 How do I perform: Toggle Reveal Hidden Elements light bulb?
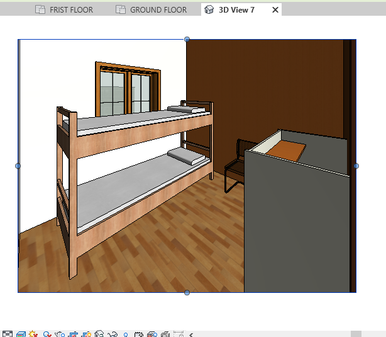126,334
